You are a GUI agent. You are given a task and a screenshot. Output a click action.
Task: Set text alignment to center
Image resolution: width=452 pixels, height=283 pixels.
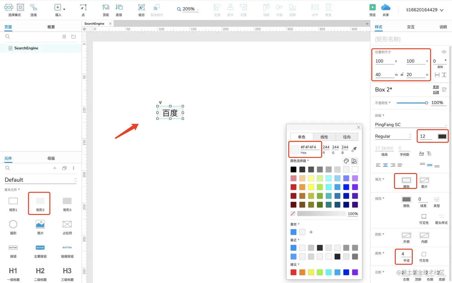(x=385, y=165)
